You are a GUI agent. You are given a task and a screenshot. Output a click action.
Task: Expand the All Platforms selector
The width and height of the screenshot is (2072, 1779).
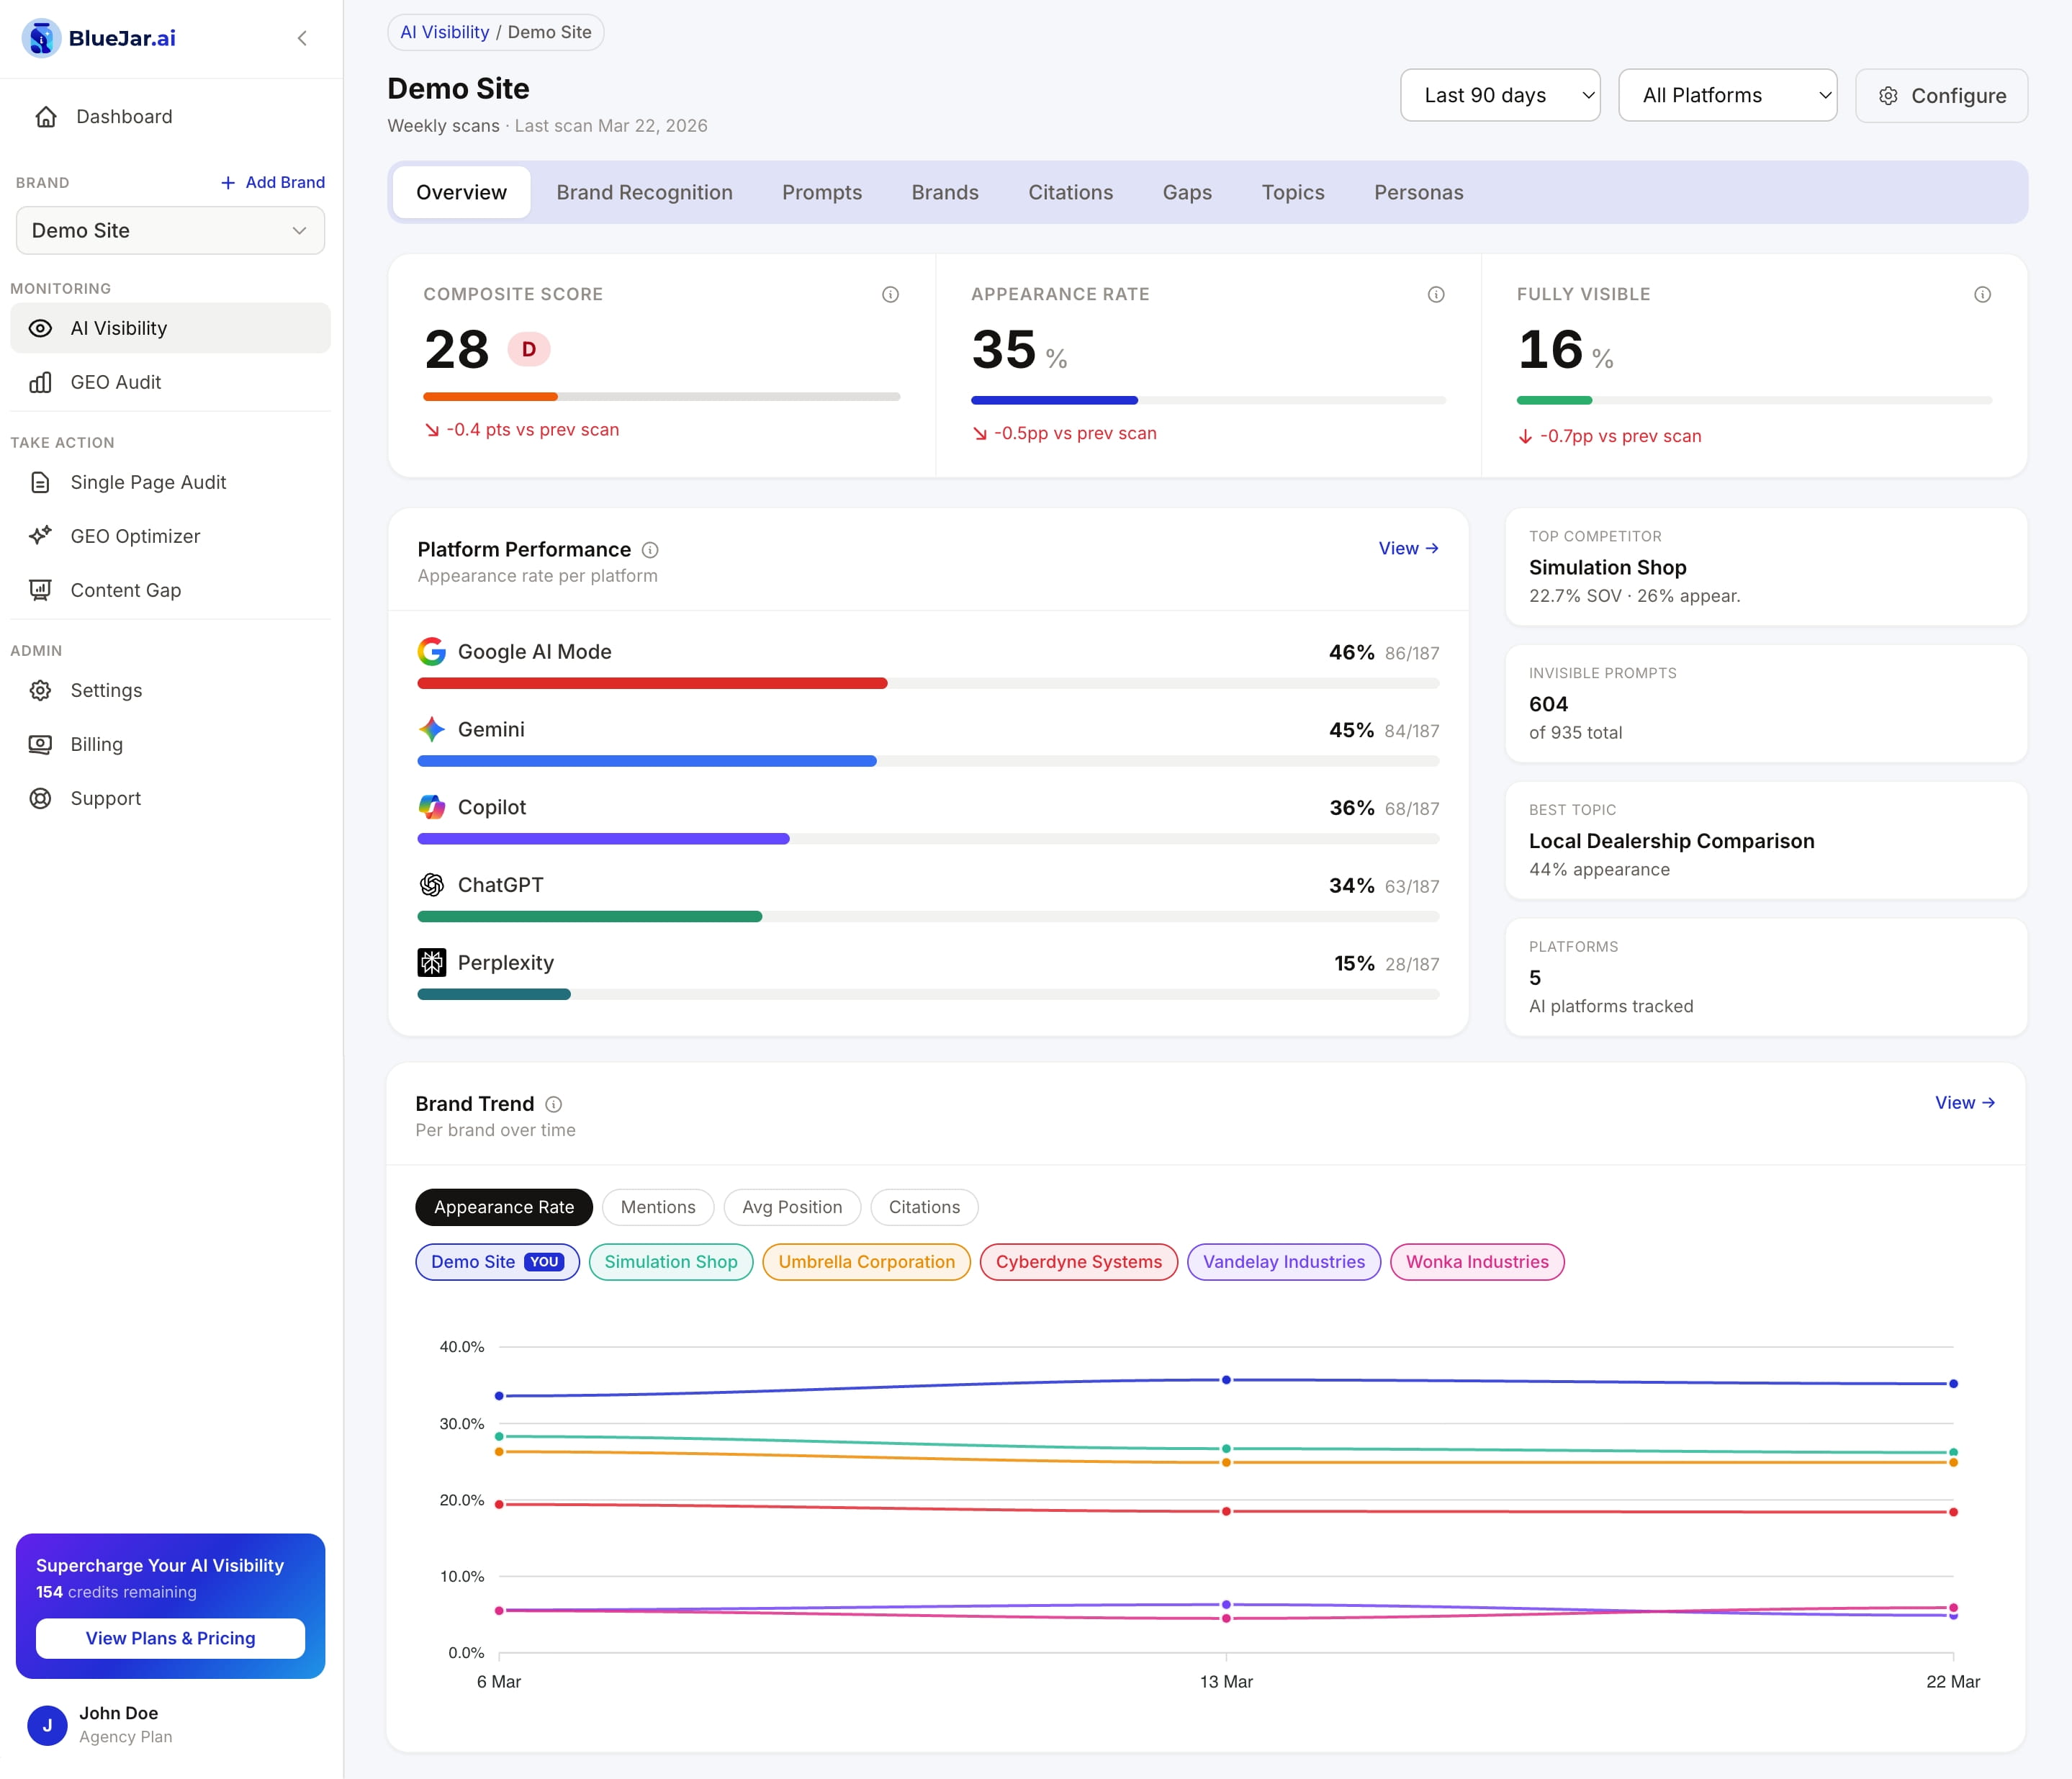(x=1727, y=95)
